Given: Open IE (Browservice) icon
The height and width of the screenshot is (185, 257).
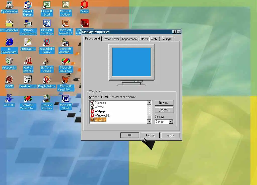Looking at the screenshot, I should pyautogui.click(x=9, y=46).
